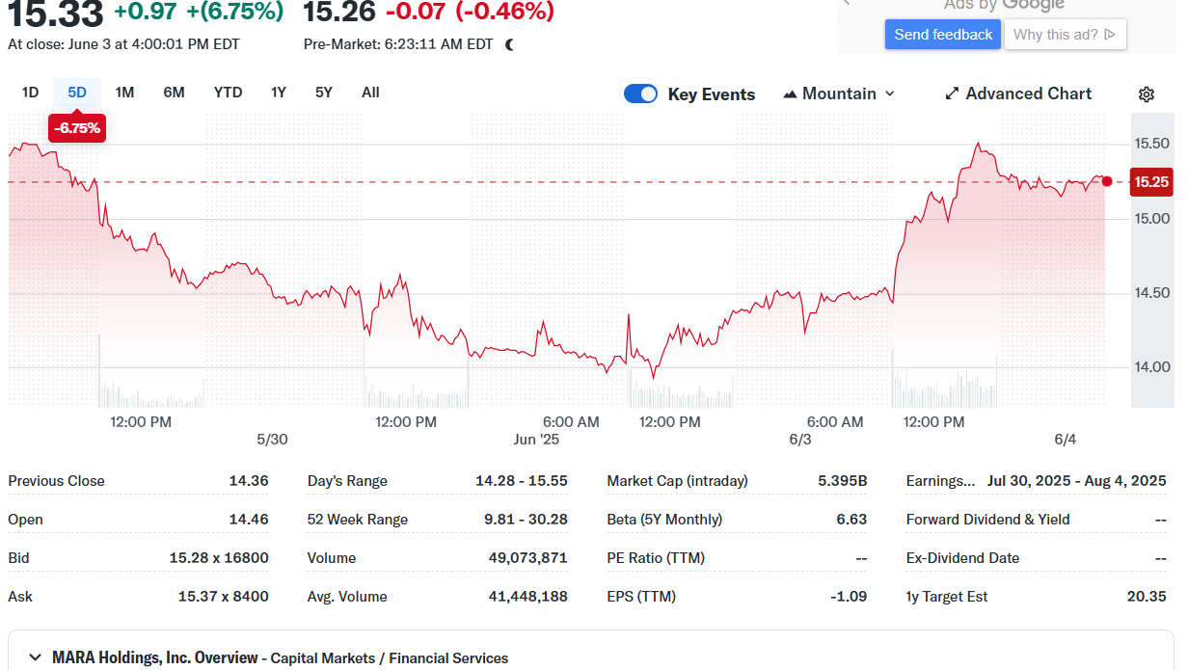Click the Ask value 15.37 x 8400
This screenshot has height=670, width=1188.
tap(224, 597)
